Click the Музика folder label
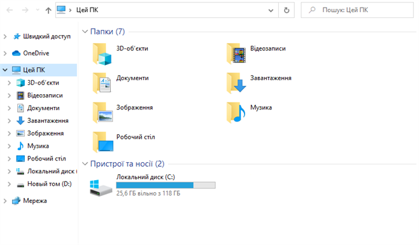The height and width of the screenshot is (245, 419). (261, 108)
